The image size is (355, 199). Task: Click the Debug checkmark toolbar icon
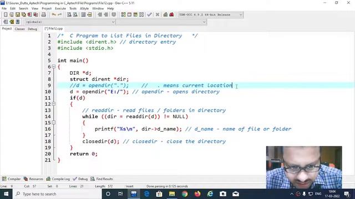click(x=149, y=15)
